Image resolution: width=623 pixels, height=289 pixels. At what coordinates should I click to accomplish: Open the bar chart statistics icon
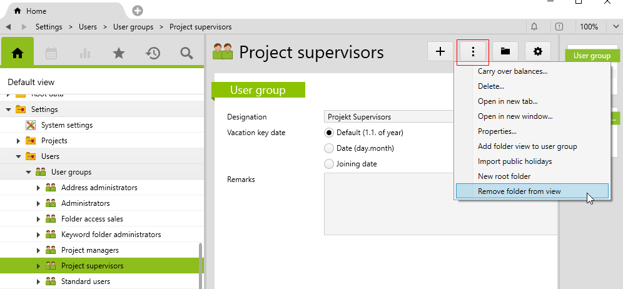(85, 54)
